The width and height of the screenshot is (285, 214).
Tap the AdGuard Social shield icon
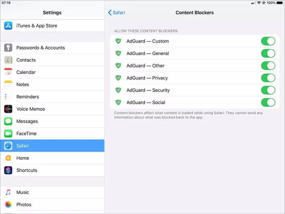pos(118,102)
